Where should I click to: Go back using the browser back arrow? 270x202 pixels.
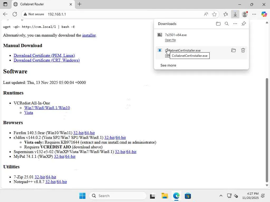pyautogui.click(x=5, y=14)
